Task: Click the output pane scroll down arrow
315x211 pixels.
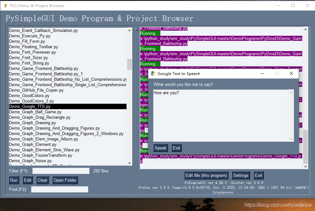Action: [x=305, y=166]
